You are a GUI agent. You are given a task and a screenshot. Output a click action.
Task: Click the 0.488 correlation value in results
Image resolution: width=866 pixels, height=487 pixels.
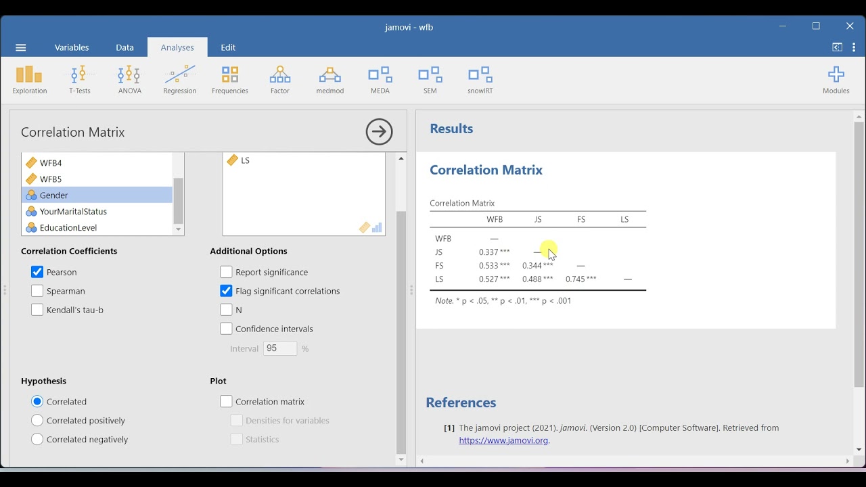[x=534, y=279]
